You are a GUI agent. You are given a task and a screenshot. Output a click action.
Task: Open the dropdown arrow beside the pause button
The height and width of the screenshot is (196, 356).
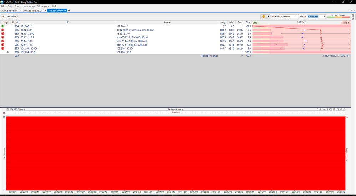tap(268, 16)
